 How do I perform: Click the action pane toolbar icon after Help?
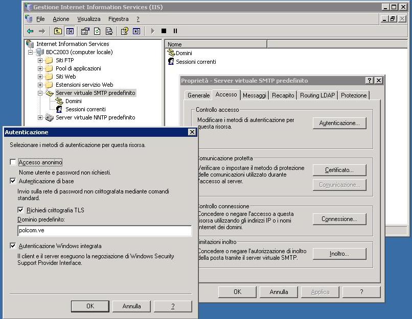136,31
